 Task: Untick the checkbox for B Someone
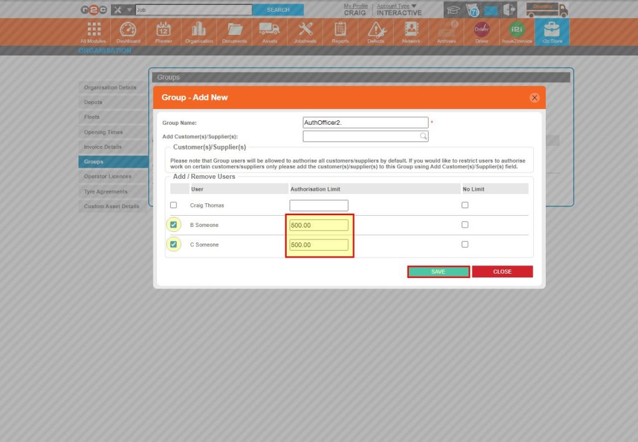pos(173,224)
